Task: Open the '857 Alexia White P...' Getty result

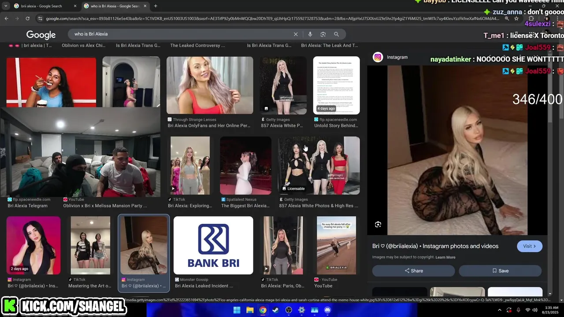Action: tap(282, 125)
